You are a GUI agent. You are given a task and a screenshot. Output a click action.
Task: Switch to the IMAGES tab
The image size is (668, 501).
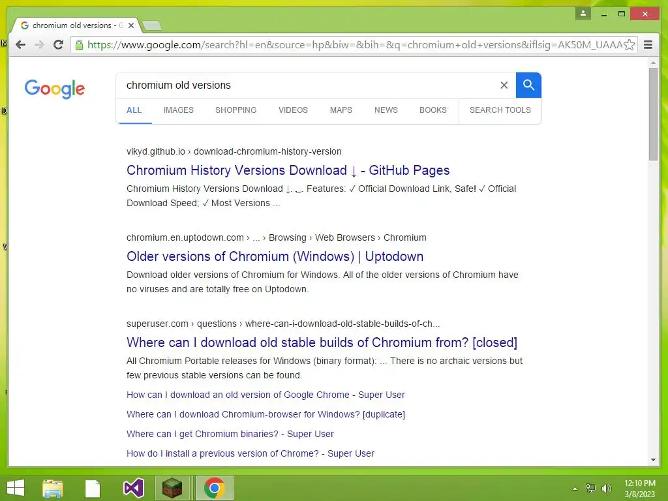(x=179, y=110)
